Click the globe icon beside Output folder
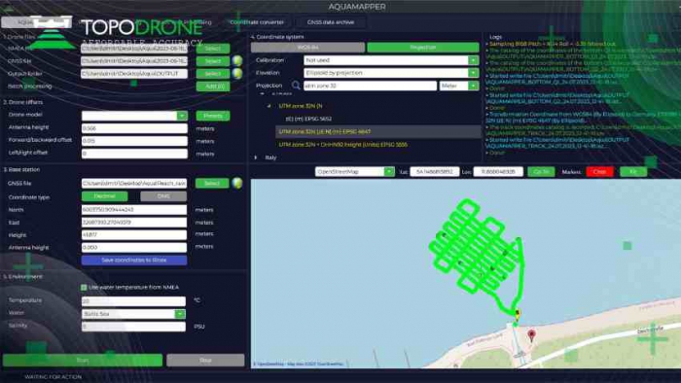The width and height of the screenshot is (681, 383). [x=237, y=73]
